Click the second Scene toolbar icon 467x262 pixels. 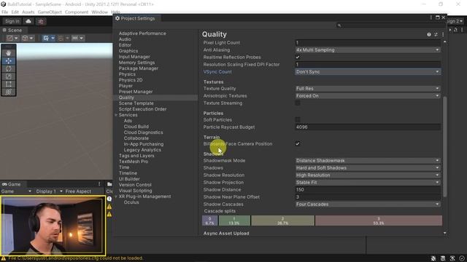click(28, 38)
